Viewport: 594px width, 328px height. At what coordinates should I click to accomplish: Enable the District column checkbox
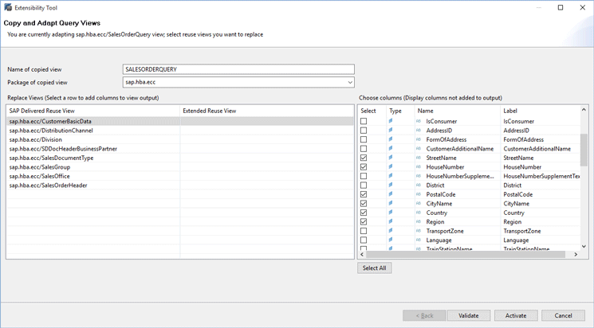coord(364,185)
